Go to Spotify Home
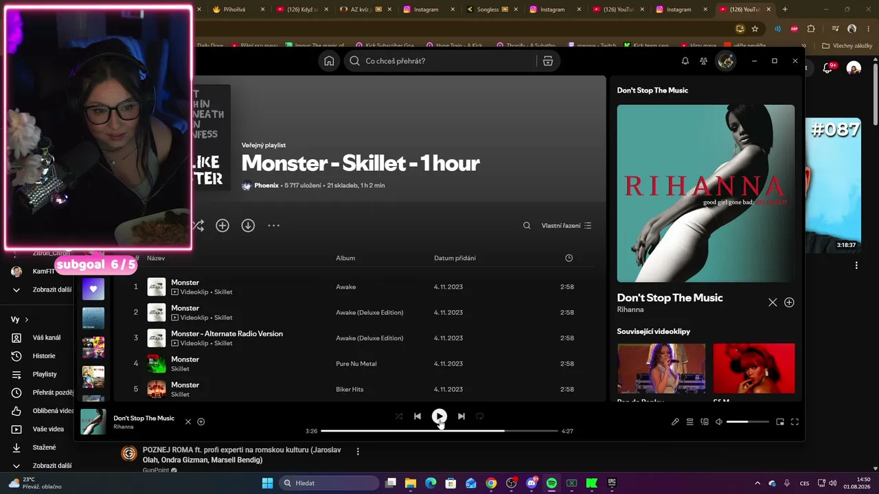 point(329,61)
